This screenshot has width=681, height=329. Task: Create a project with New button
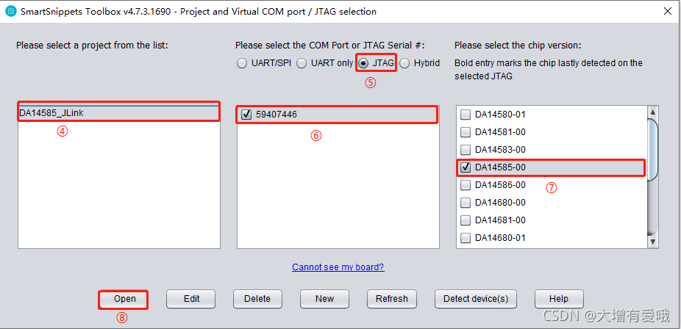(324, 299)
